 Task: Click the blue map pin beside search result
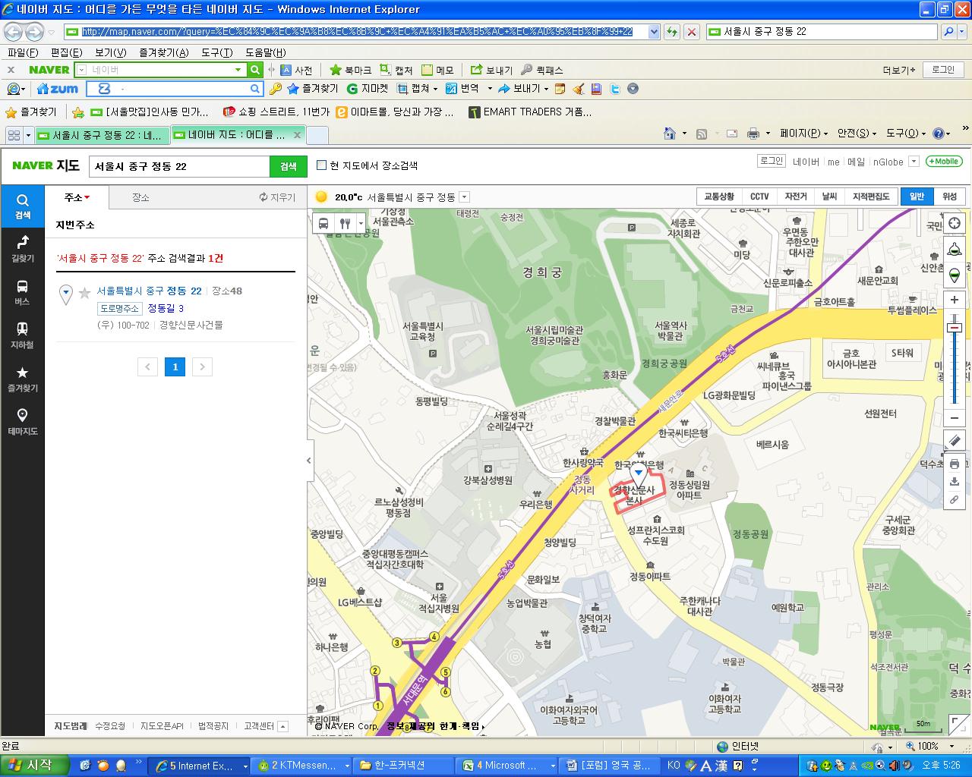coord(66,294)
